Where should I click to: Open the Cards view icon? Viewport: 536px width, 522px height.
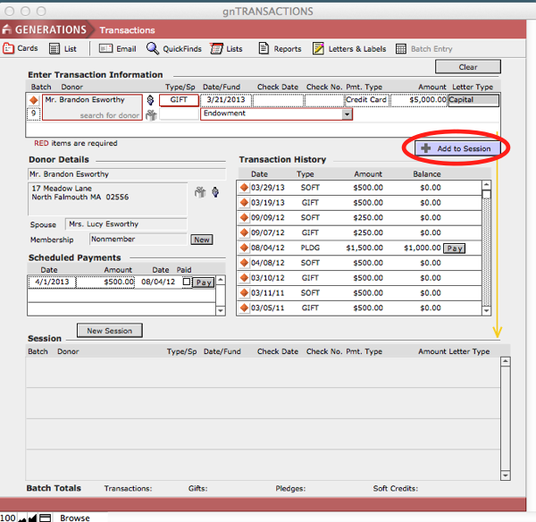(x=9, y=48)
